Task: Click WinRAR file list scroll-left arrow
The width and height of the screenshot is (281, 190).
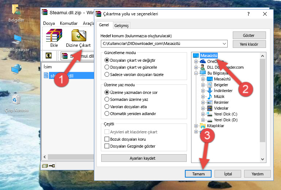Action: click(45, 157)
